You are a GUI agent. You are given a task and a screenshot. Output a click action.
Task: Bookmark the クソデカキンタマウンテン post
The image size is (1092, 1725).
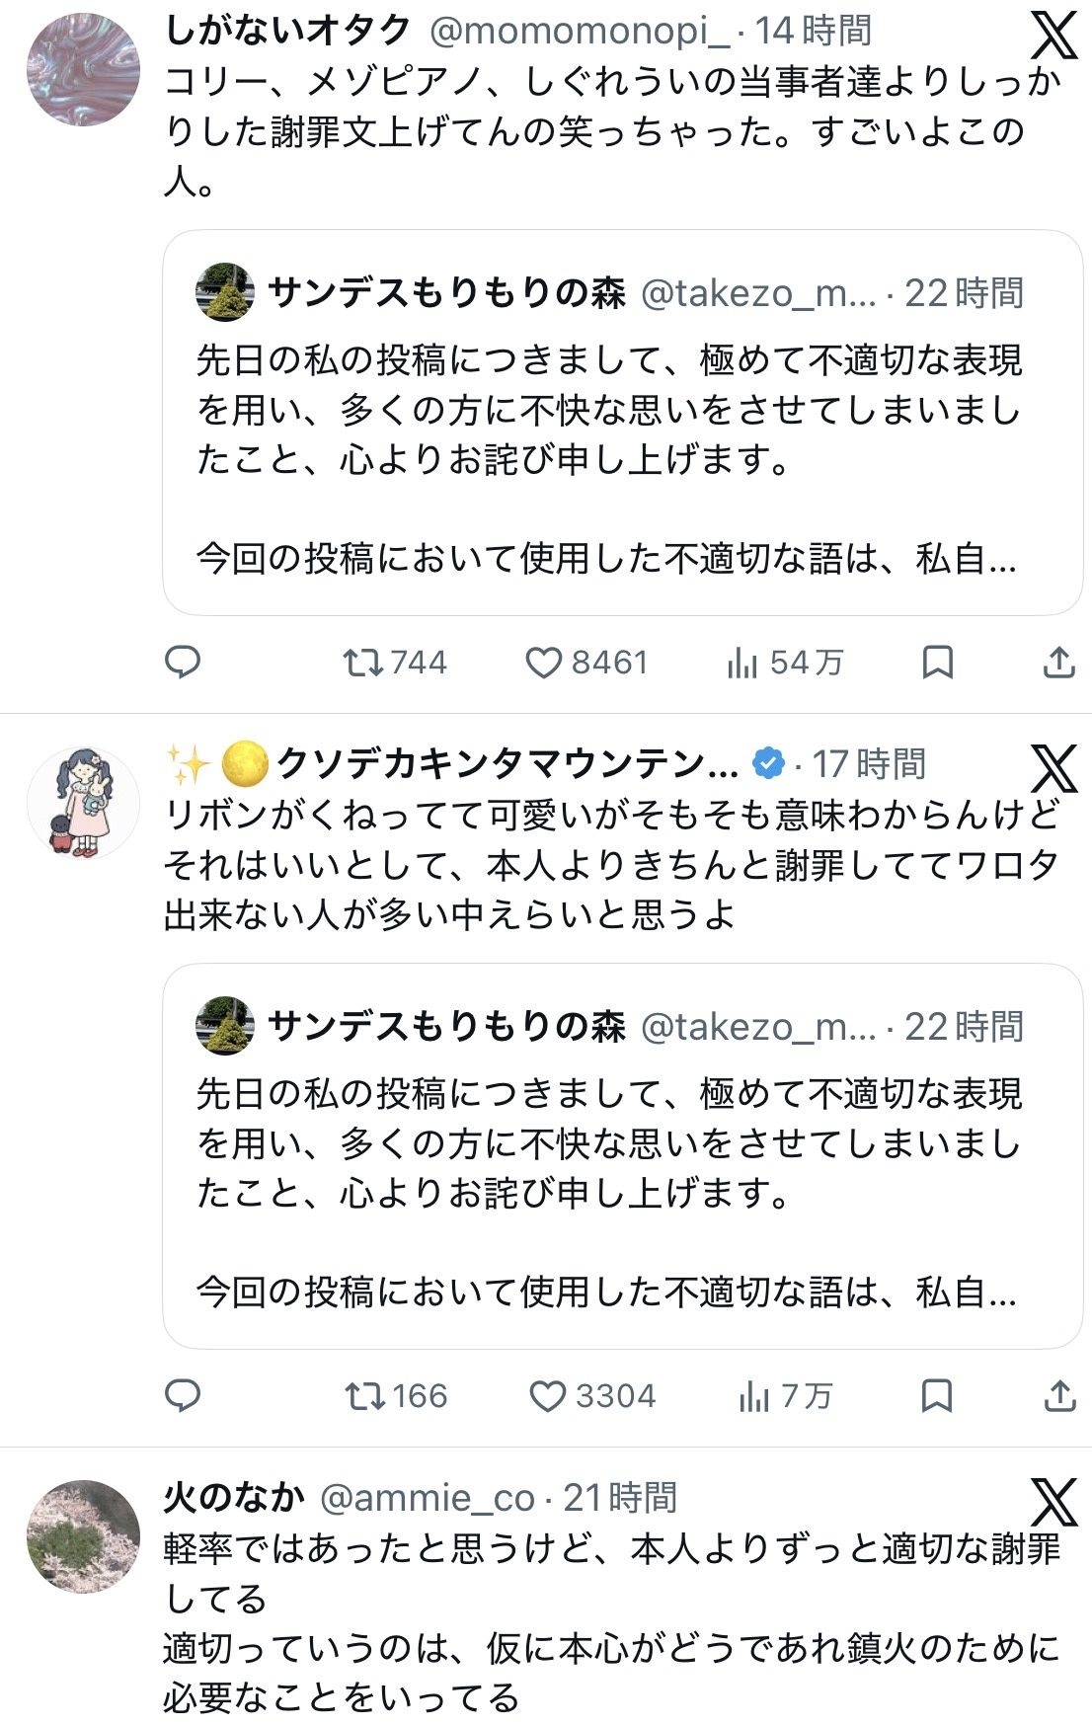[937, 1395]
